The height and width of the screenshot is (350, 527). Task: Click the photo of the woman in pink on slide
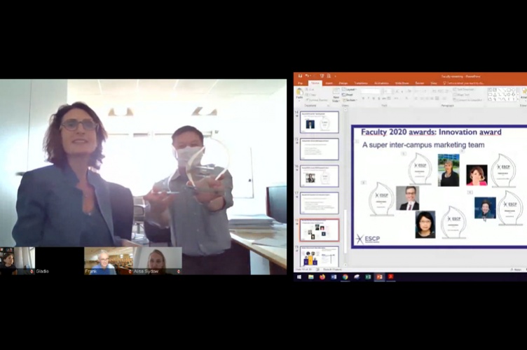pyautogui.click(x=477, y=175)
